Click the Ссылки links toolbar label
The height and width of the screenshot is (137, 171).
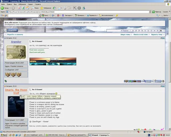click(x=165, y=12)
